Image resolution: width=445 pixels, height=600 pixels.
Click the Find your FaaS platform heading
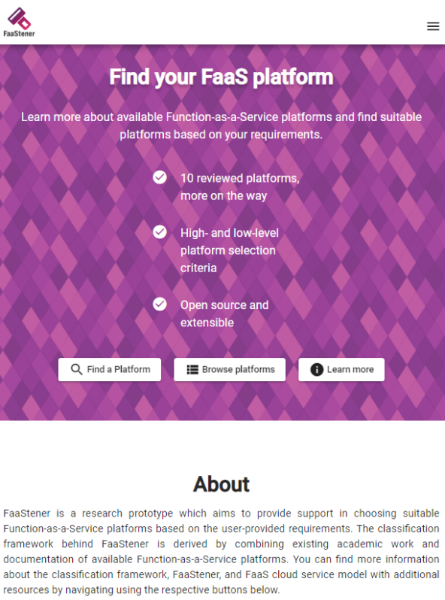pos(221,77)
